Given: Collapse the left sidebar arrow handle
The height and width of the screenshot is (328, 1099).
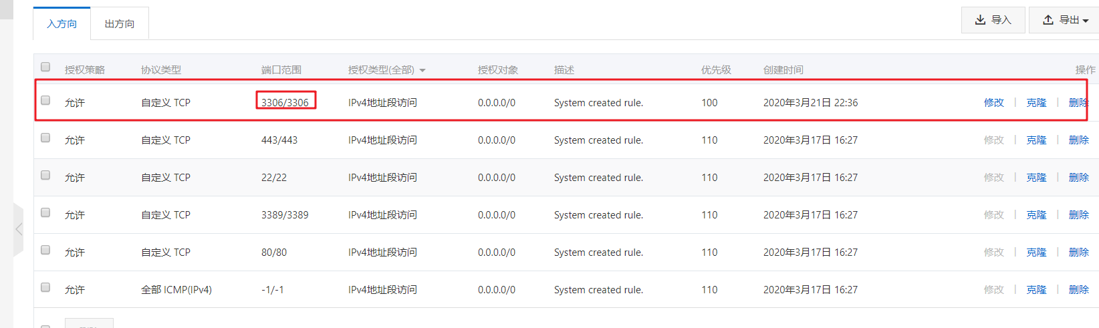Looking at the screenshot, I should tap(19, 229).
